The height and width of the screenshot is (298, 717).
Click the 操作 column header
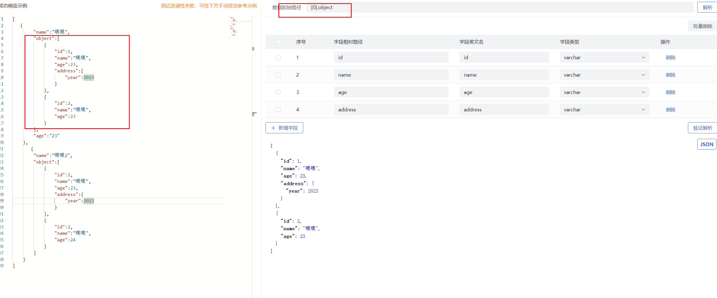[665, 42]
